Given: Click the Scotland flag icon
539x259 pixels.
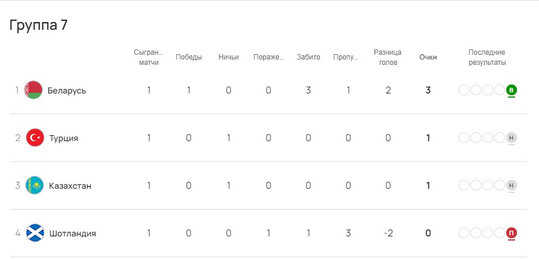Looking at the screenshot, I should coord(35,233).
